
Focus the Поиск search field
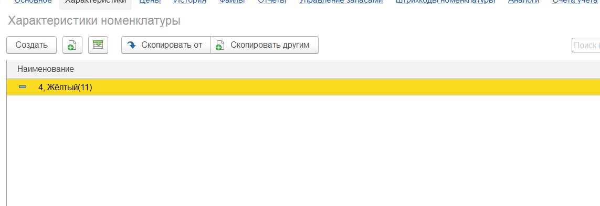586,45
